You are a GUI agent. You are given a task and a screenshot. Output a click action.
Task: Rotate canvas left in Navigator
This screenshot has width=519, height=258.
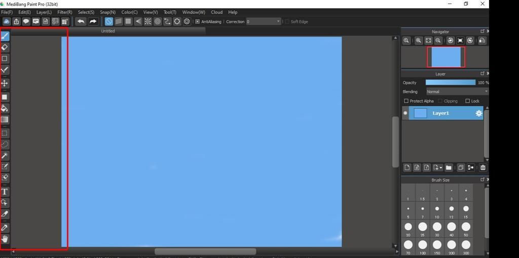[x=451, y=40]
